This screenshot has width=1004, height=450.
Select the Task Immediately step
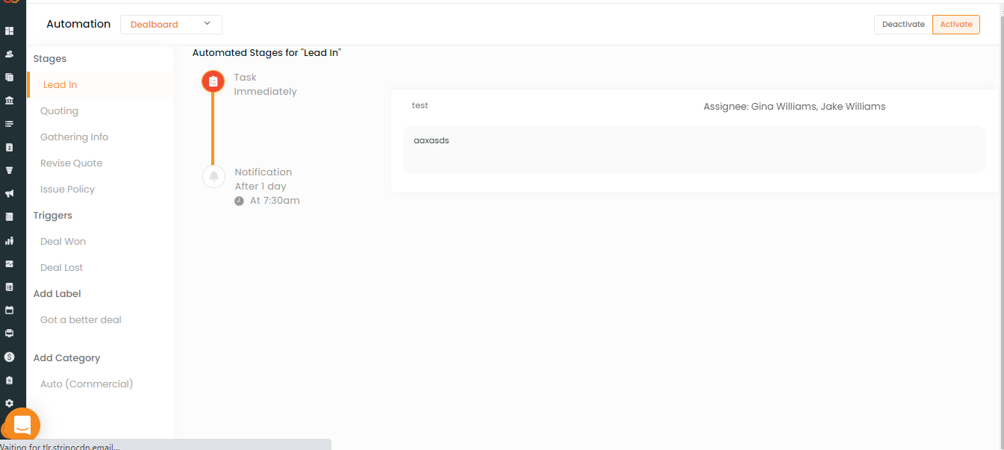coord(265,84)
